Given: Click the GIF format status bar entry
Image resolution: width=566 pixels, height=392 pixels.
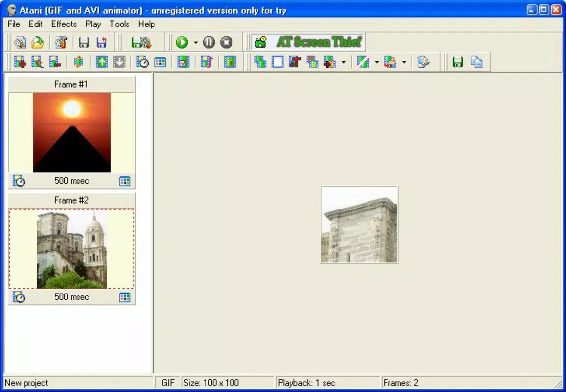Looking at the screenshot, I should point(168,383).
